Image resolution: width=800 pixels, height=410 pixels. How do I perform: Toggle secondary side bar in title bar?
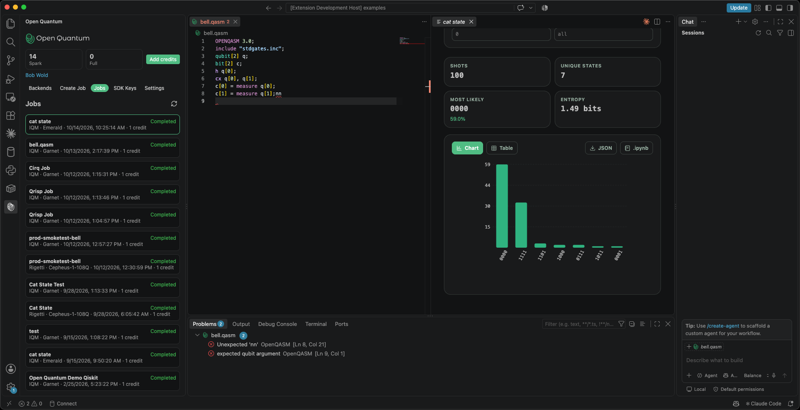pos(790,8)
